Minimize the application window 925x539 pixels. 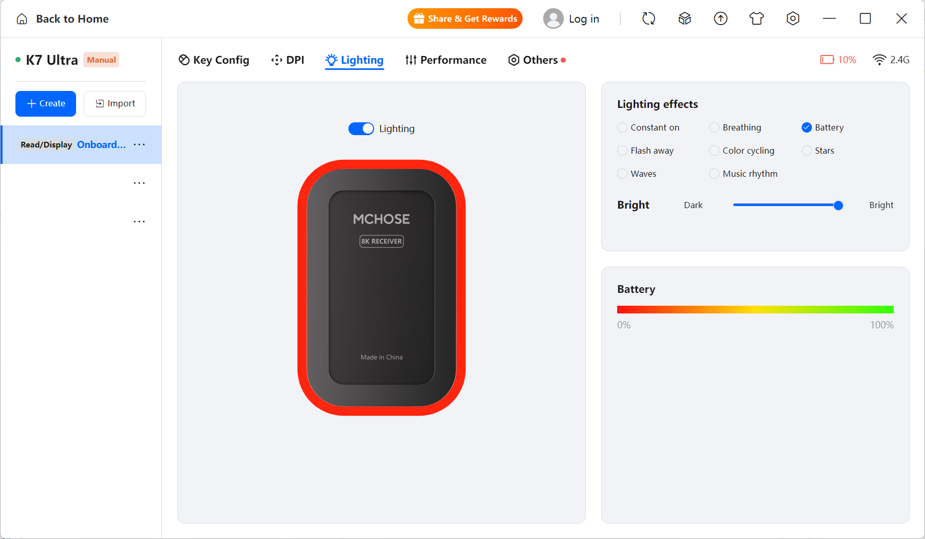tap(829, 19)
